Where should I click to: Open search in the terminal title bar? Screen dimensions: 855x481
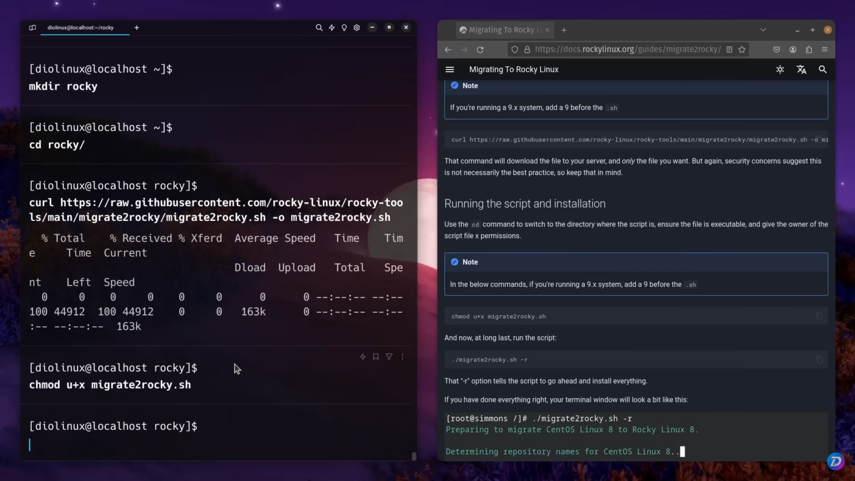[319, 27]
